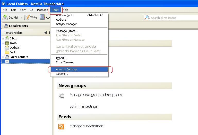This screenshot has width=198, height=135.
Task: Select Message Filters menu entry
Action: click(66, 31)
